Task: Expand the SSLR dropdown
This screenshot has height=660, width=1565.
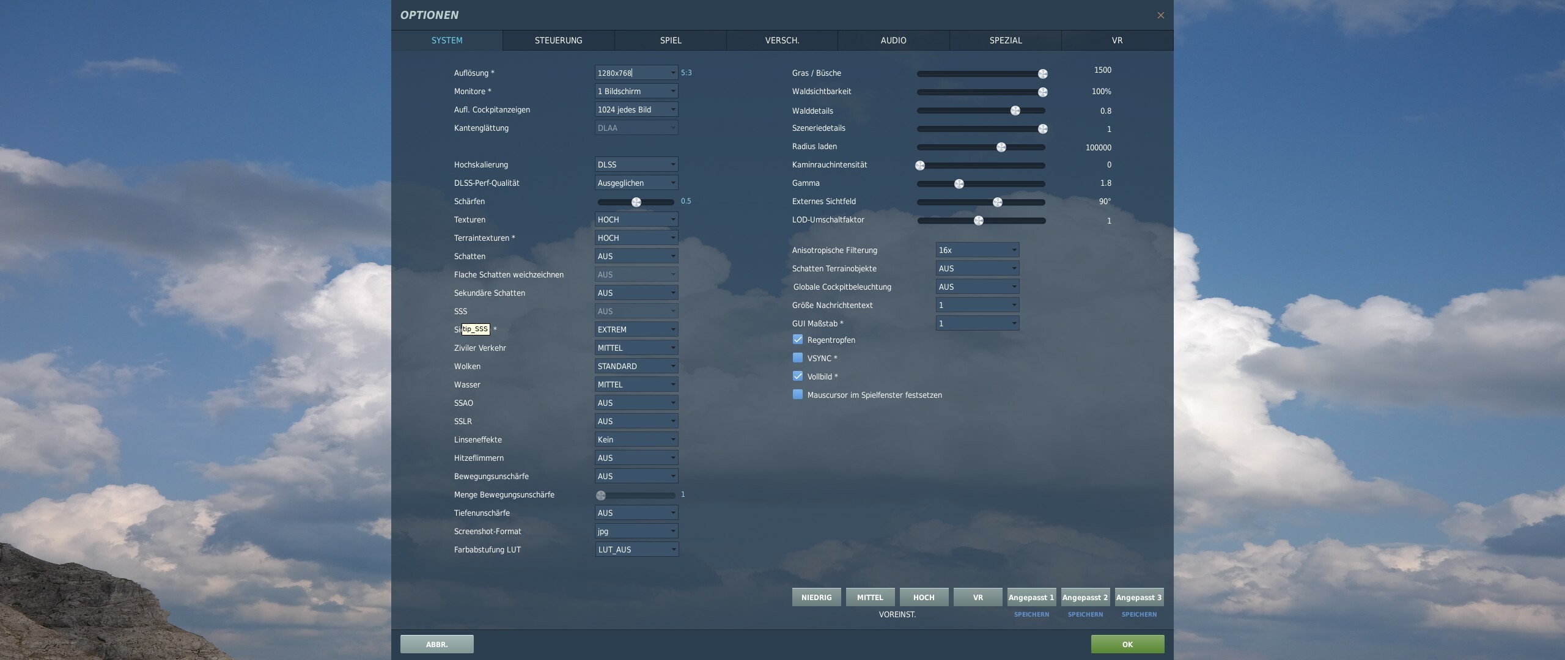Action: pyautogui.click(x=636, y=421)
